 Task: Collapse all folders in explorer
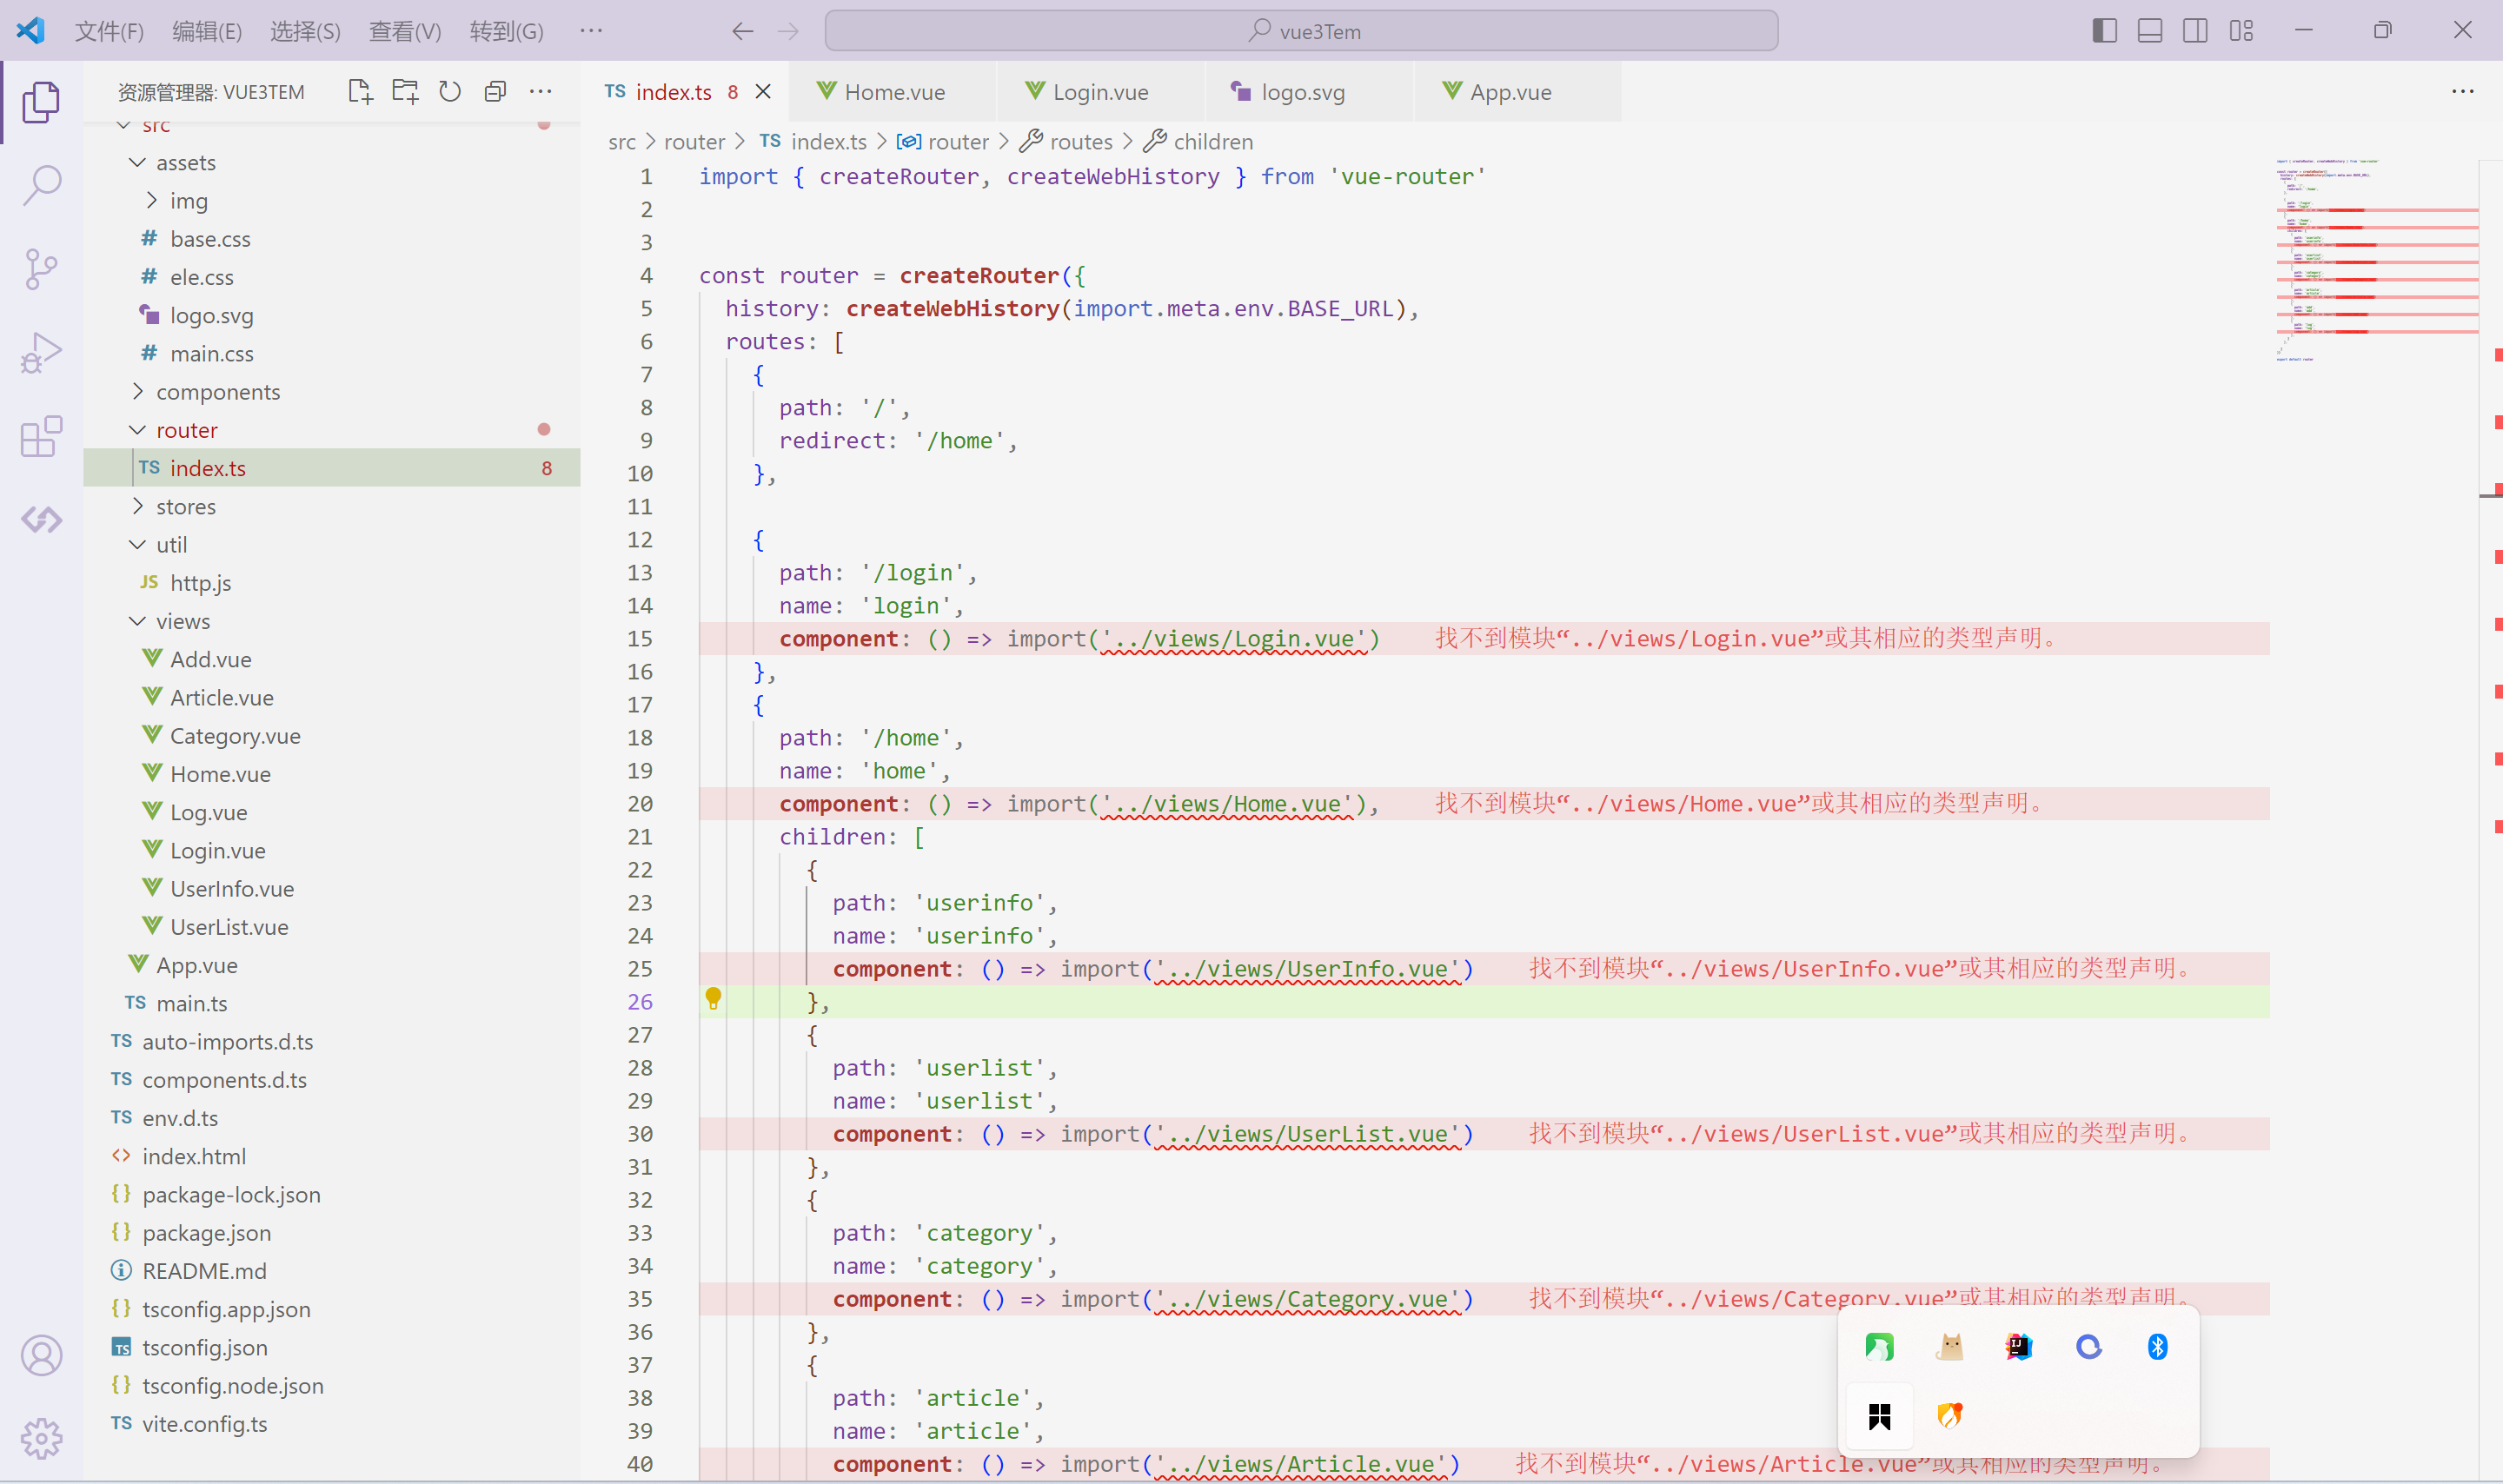click(x=495, y=92)
